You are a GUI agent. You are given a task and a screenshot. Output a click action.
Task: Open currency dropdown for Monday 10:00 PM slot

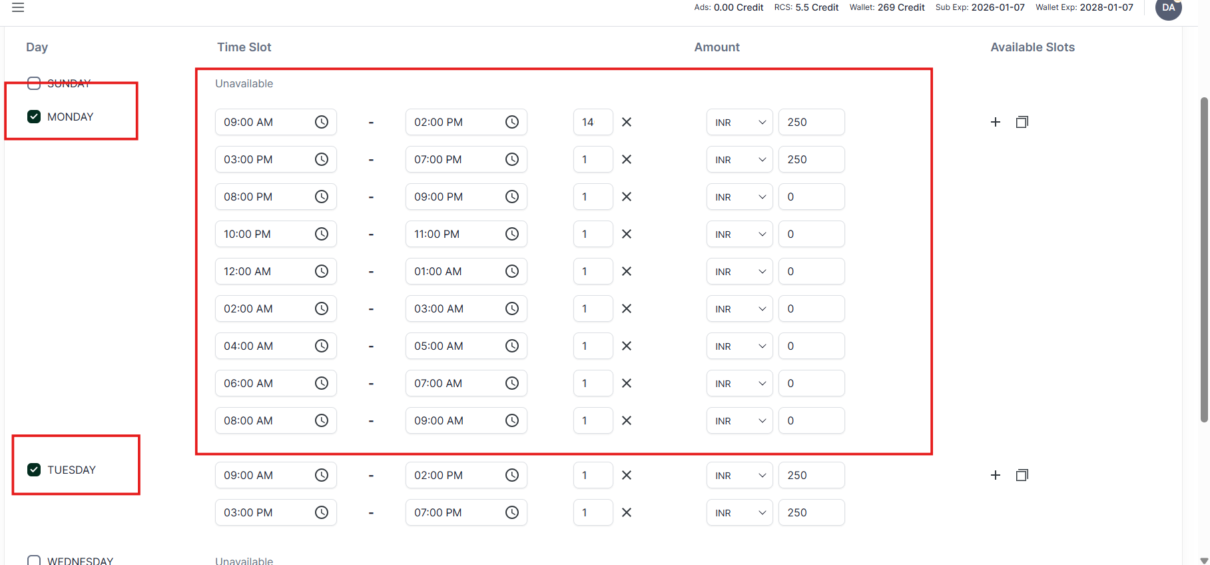[739, 234]
